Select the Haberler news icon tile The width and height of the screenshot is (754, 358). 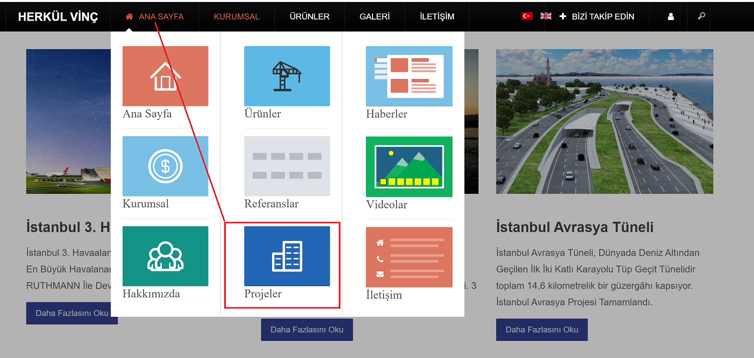click(x=409, y=76)
